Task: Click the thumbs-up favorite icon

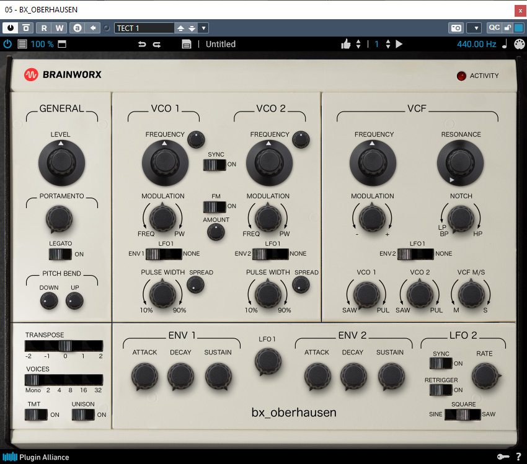Action: click(345, 44)
